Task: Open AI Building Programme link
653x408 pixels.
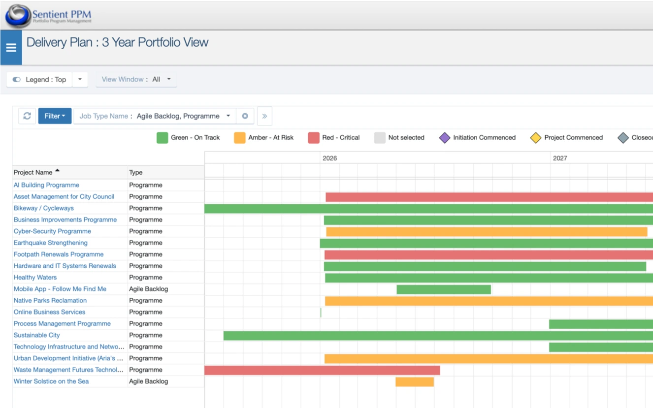Action: click(46, 185)
